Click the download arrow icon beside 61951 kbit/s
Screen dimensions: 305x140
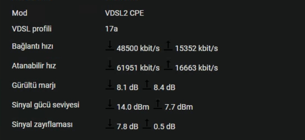click(110, 65)
